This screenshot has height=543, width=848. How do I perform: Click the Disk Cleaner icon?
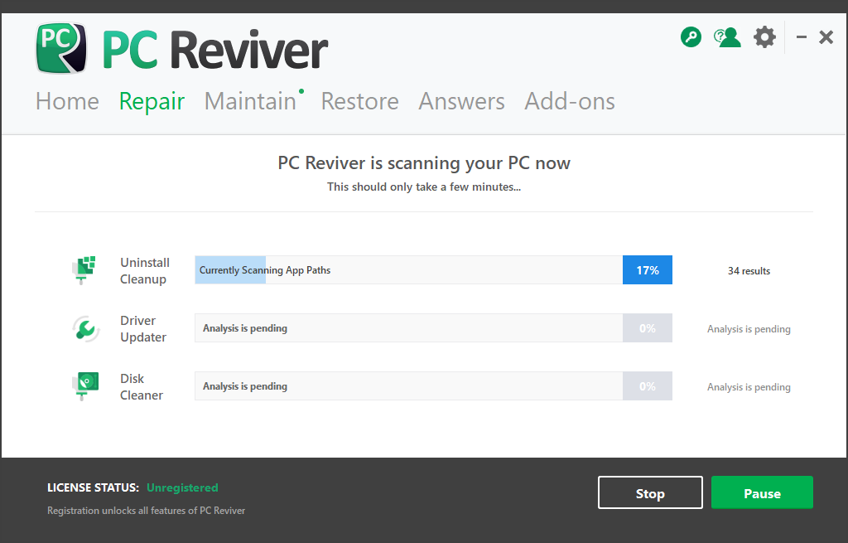[85, 386]
